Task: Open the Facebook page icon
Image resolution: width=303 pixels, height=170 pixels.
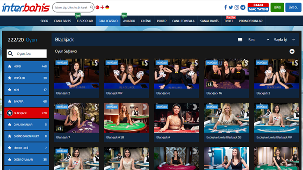Action: [226, 7]
